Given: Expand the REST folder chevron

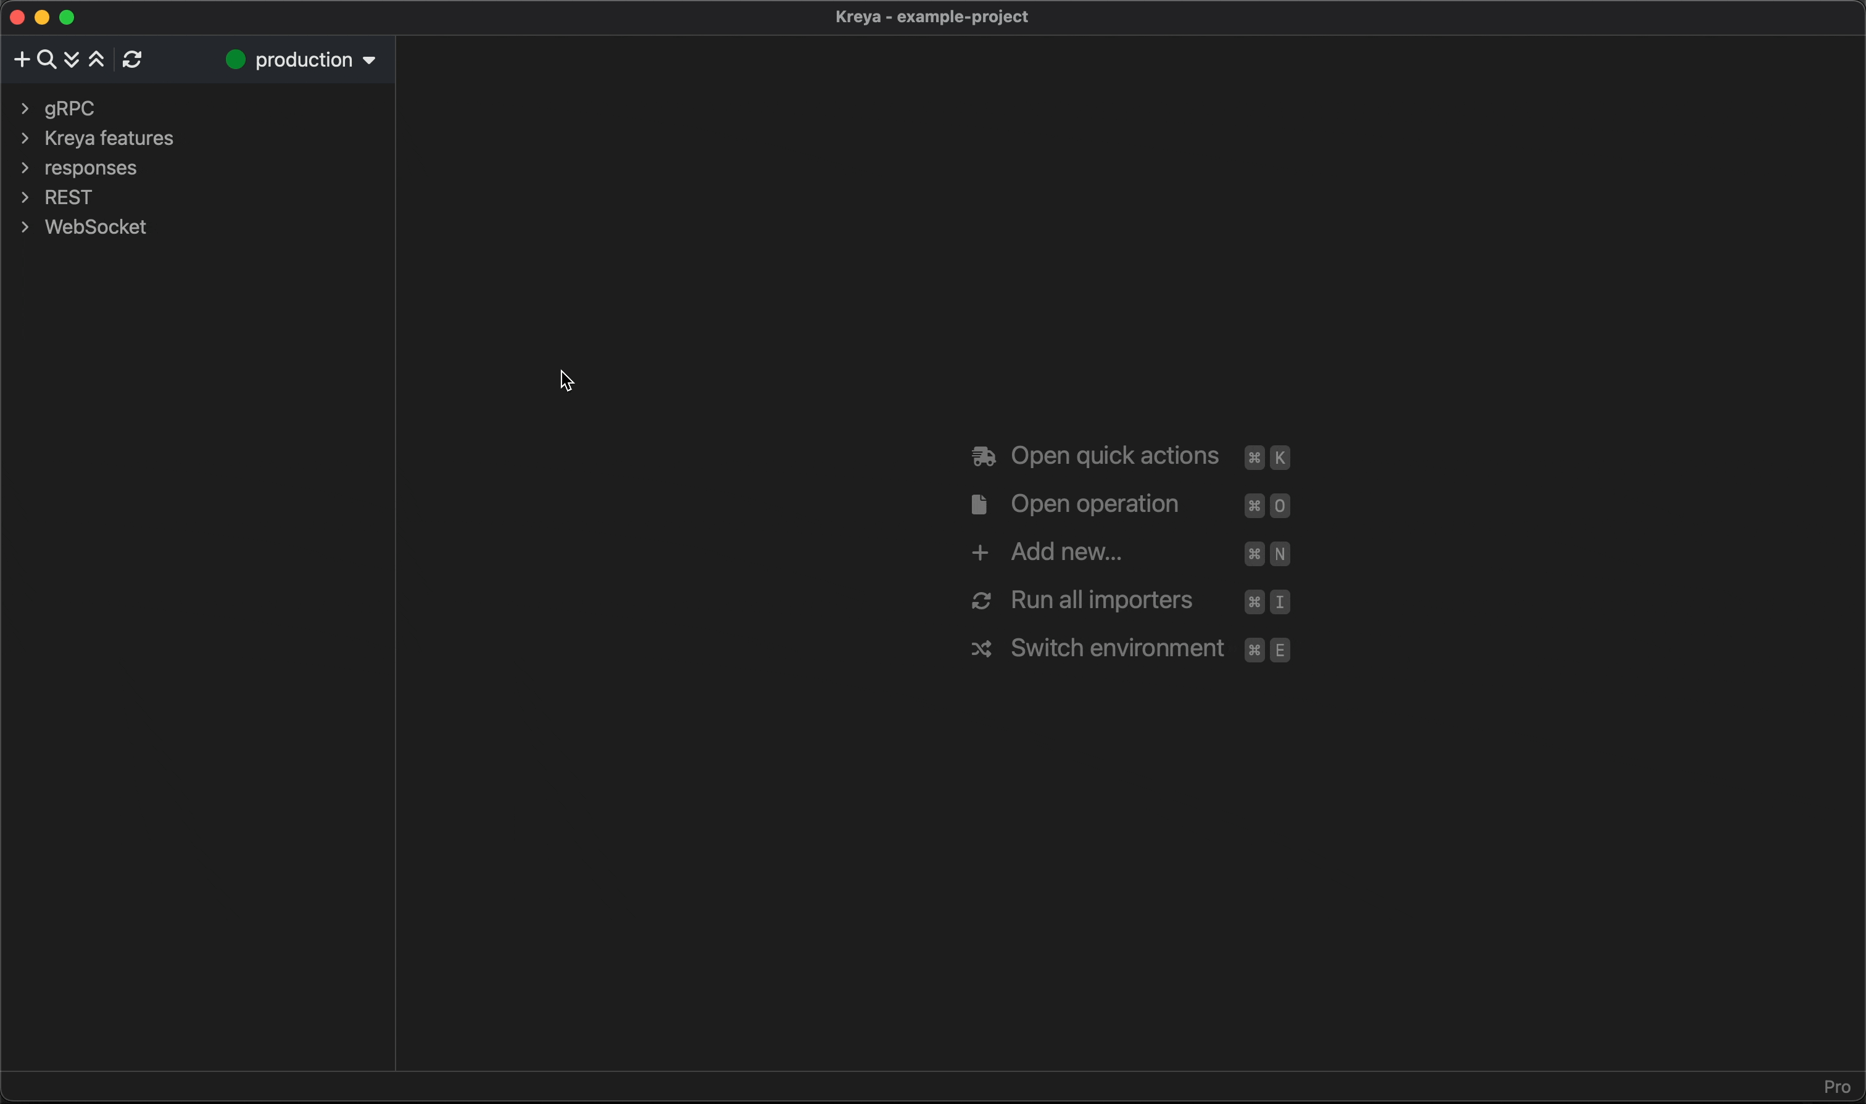Looking at the screenshot, I should coord(25,197).
